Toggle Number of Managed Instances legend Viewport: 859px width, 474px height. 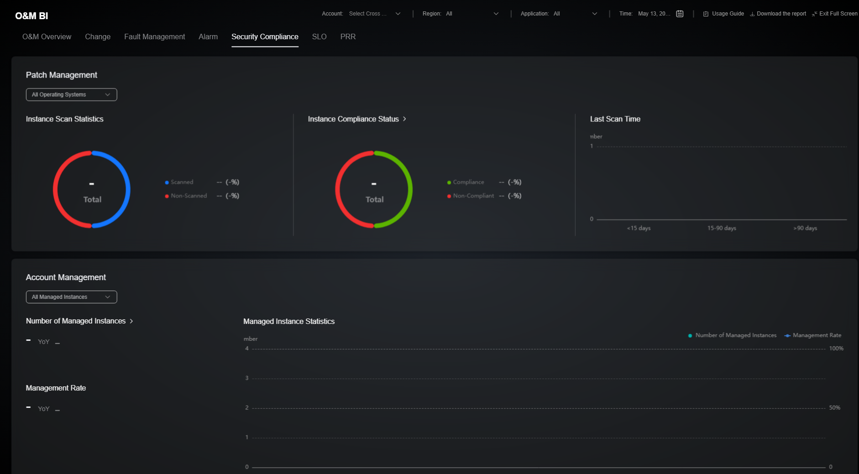coord(732,335)
